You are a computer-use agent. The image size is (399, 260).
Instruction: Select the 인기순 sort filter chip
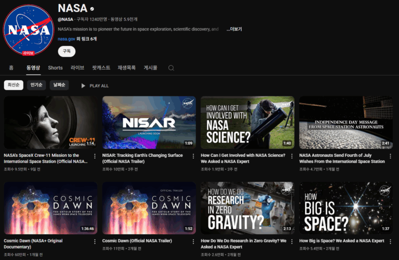click(36, 85)
